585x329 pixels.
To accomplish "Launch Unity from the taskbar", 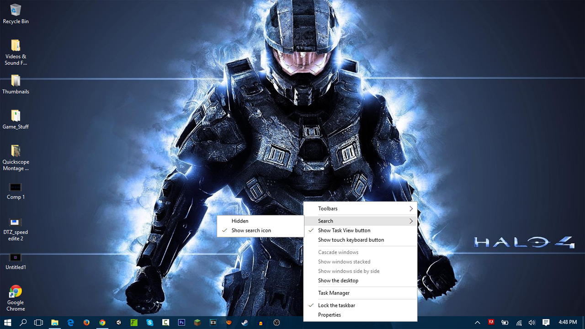I will 118,323.
